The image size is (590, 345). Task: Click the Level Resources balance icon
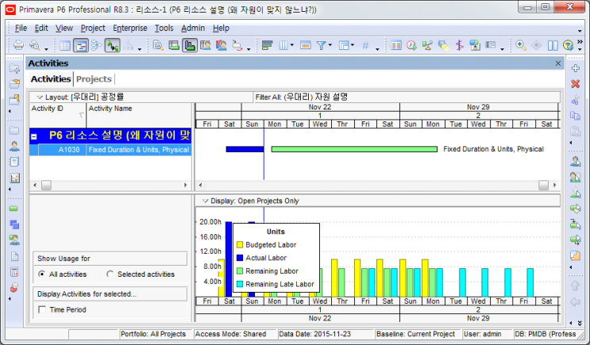pyautogui.click(x=427, y=46)
